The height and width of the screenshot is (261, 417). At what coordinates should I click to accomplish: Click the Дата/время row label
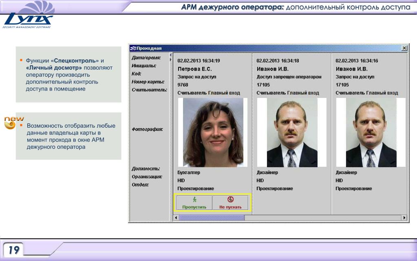pyautogui.click(x=146, y=58)
